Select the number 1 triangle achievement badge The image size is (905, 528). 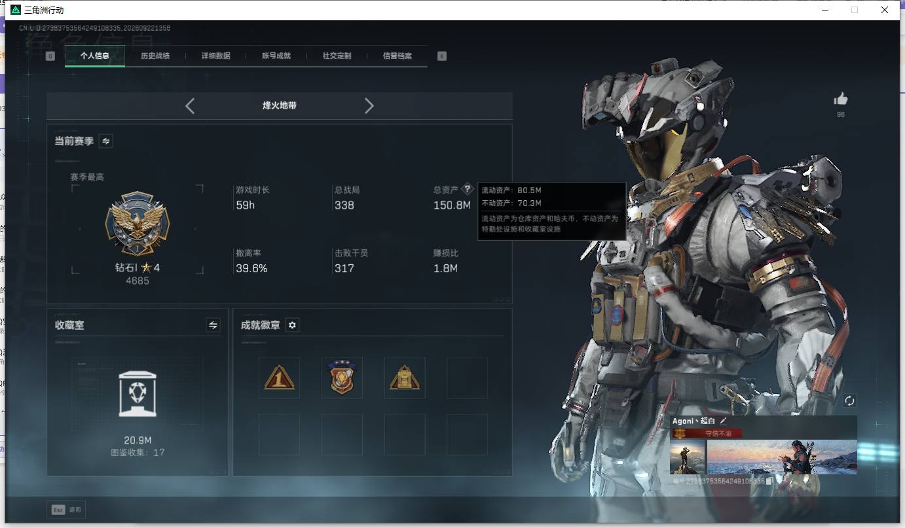click(x=280, y=378)
